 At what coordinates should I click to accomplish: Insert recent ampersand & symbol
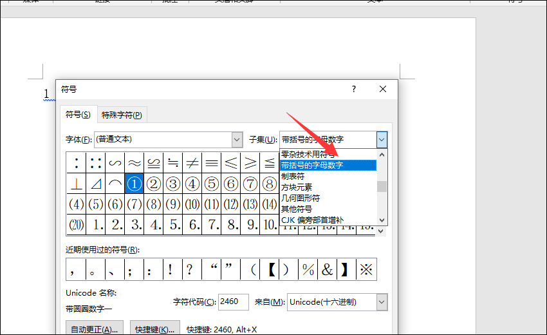tap(327, 269)
